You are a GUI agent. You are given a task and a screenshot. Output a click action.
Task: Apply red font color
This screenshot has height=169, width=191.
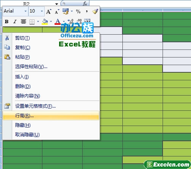point(58,22)
